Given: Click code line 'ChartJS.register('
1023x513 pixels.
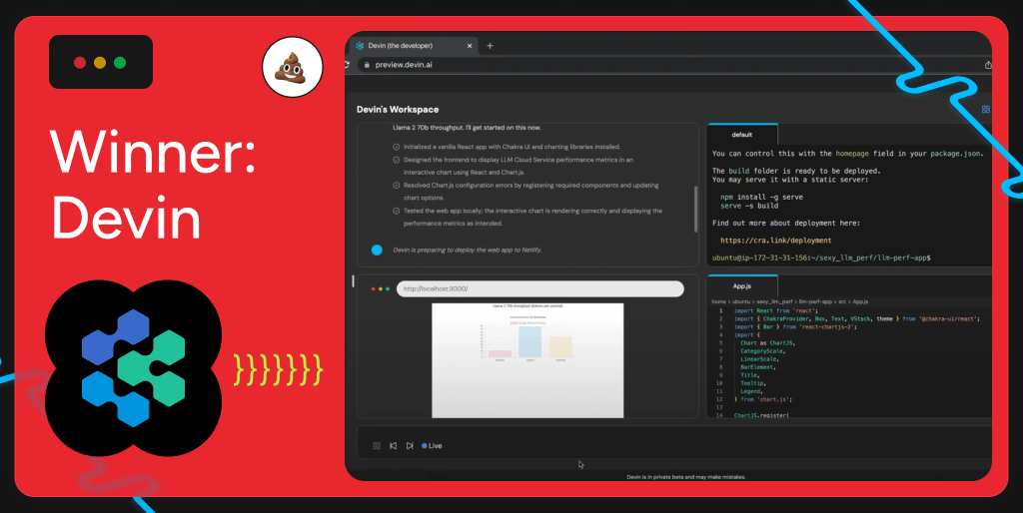Looking at the screenshot, I should click(761, 415).
